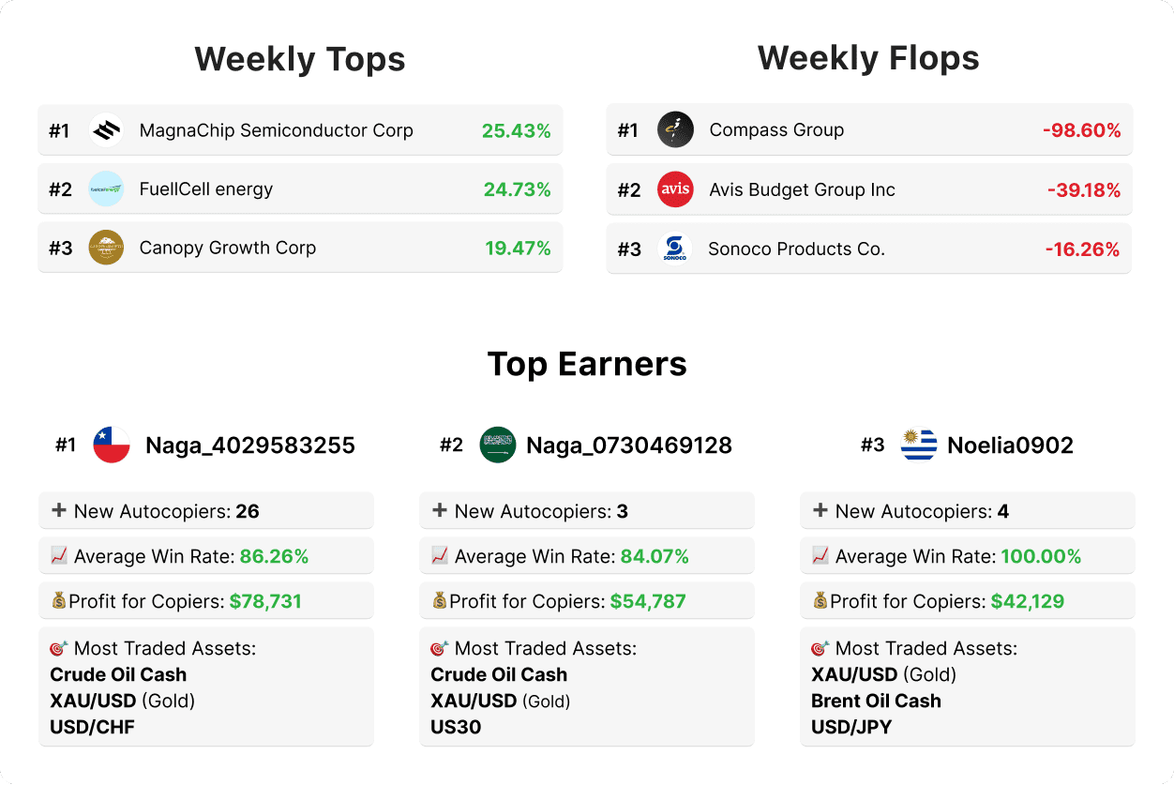Click the Weekly Tops heading
Image resolution: width=1174 pixels, height=785 pixels.
click(x=300, y=59)
